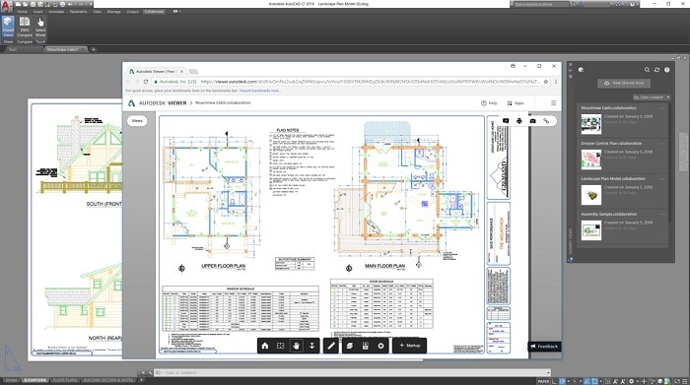This screenshot has height=385, width=690.
Task: Search shared views with magnifier icon
Action: 647,70
